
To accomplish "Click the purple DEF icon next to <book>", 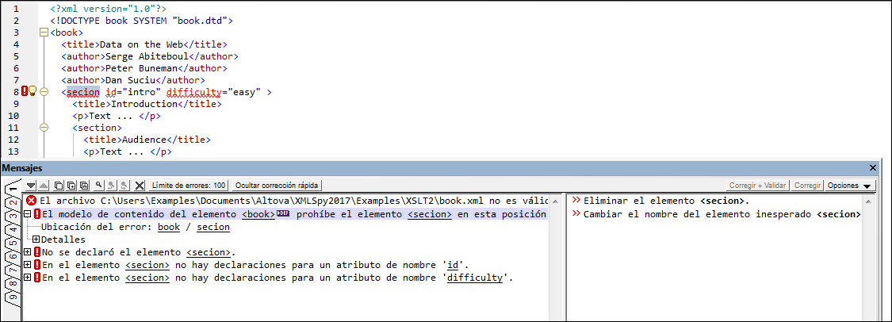I will tap(281, 214).
